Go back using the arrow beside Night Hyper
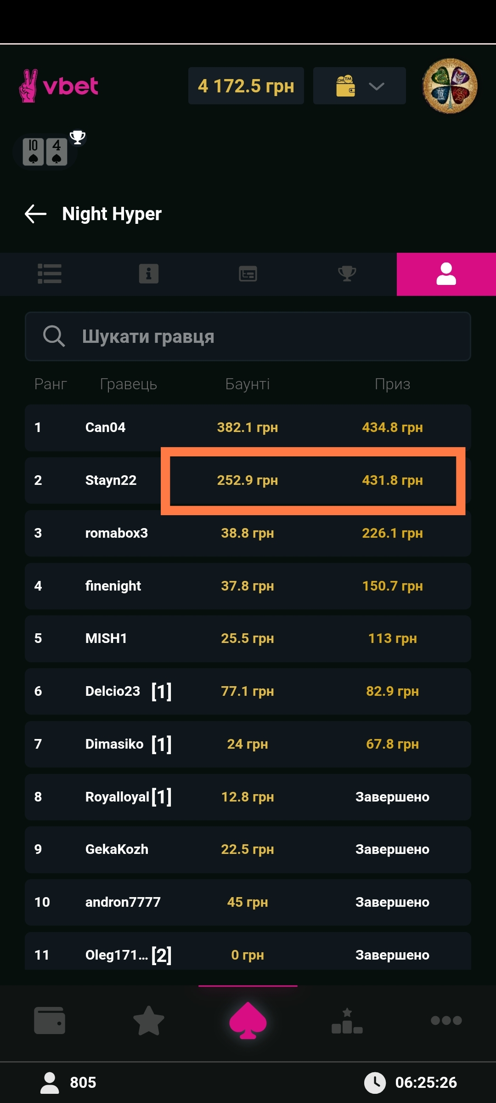This screenshot has width=496, height=1103. [35, 214]
